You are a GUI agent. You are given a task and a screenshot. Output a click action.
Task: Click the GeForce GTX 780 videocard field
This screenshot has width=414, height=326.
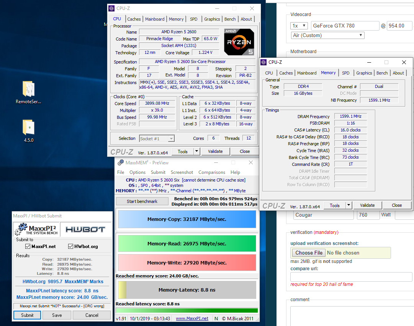tap(345, 26)
